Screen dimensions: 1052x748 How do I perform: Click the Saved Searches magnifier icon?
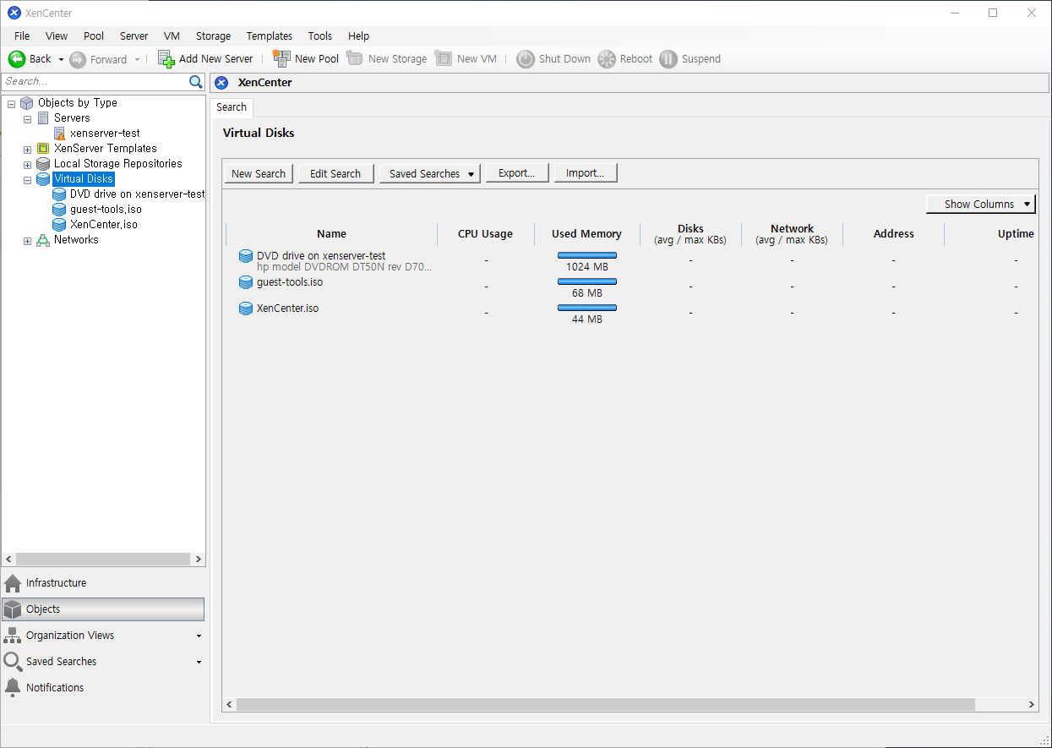(13, 662)
